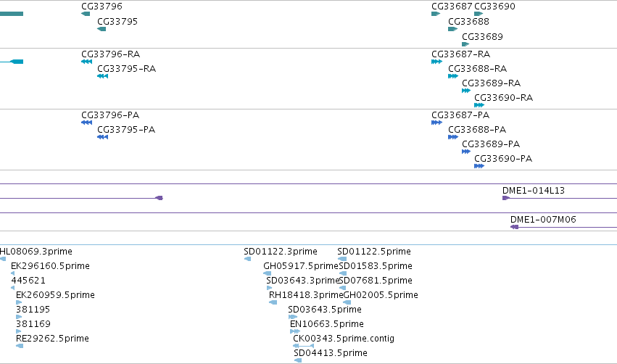
Task: Click the CG33690-PA protein glyph
Action: pyautogui.click(x=479, y=166)
